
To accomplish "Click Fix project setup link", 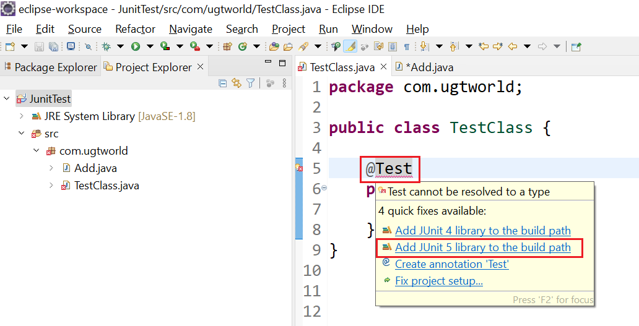I will 439,281.
